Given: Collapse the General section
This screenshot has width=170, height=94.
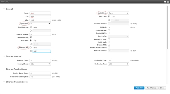Looking at the screenshot, I should coord(4,9).
